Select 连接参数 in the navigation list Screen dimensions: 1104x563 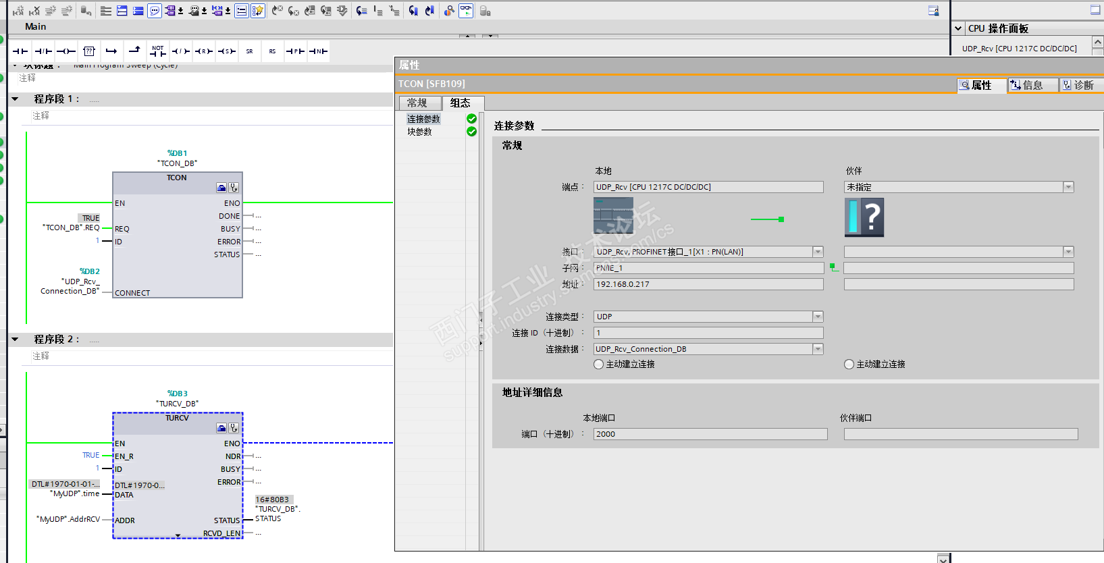coord(423,119)
